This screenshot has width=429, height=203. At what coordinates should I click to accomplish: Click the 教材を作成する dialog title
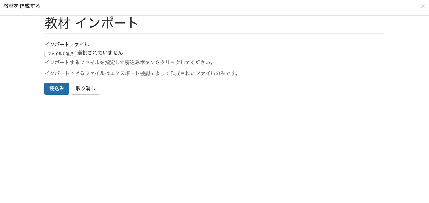coord(22,6)
